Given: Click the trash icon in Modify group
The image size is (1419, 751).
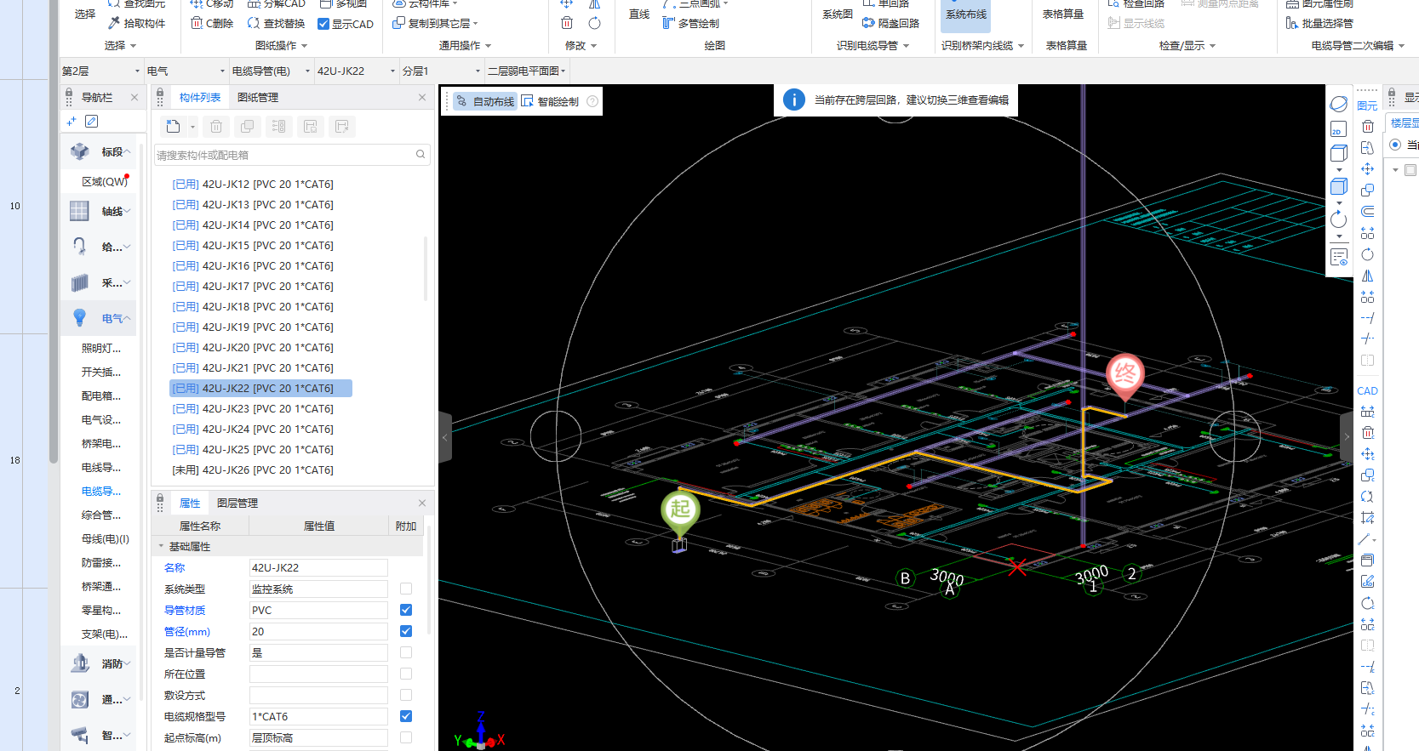Looking at the screenshot, I should coord(567,23).
